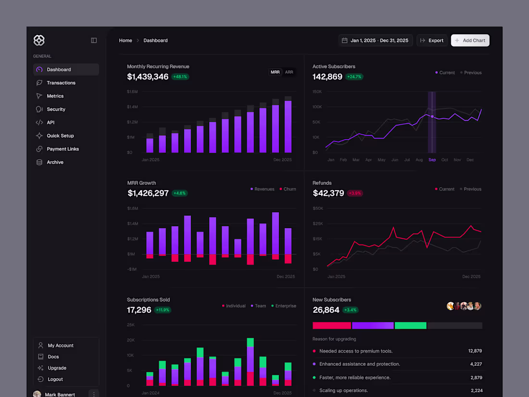This screenshot has width=529, height=397.
Task: Select the Dashboard speedometer icon in sidebar
Action: pos(39,69)
